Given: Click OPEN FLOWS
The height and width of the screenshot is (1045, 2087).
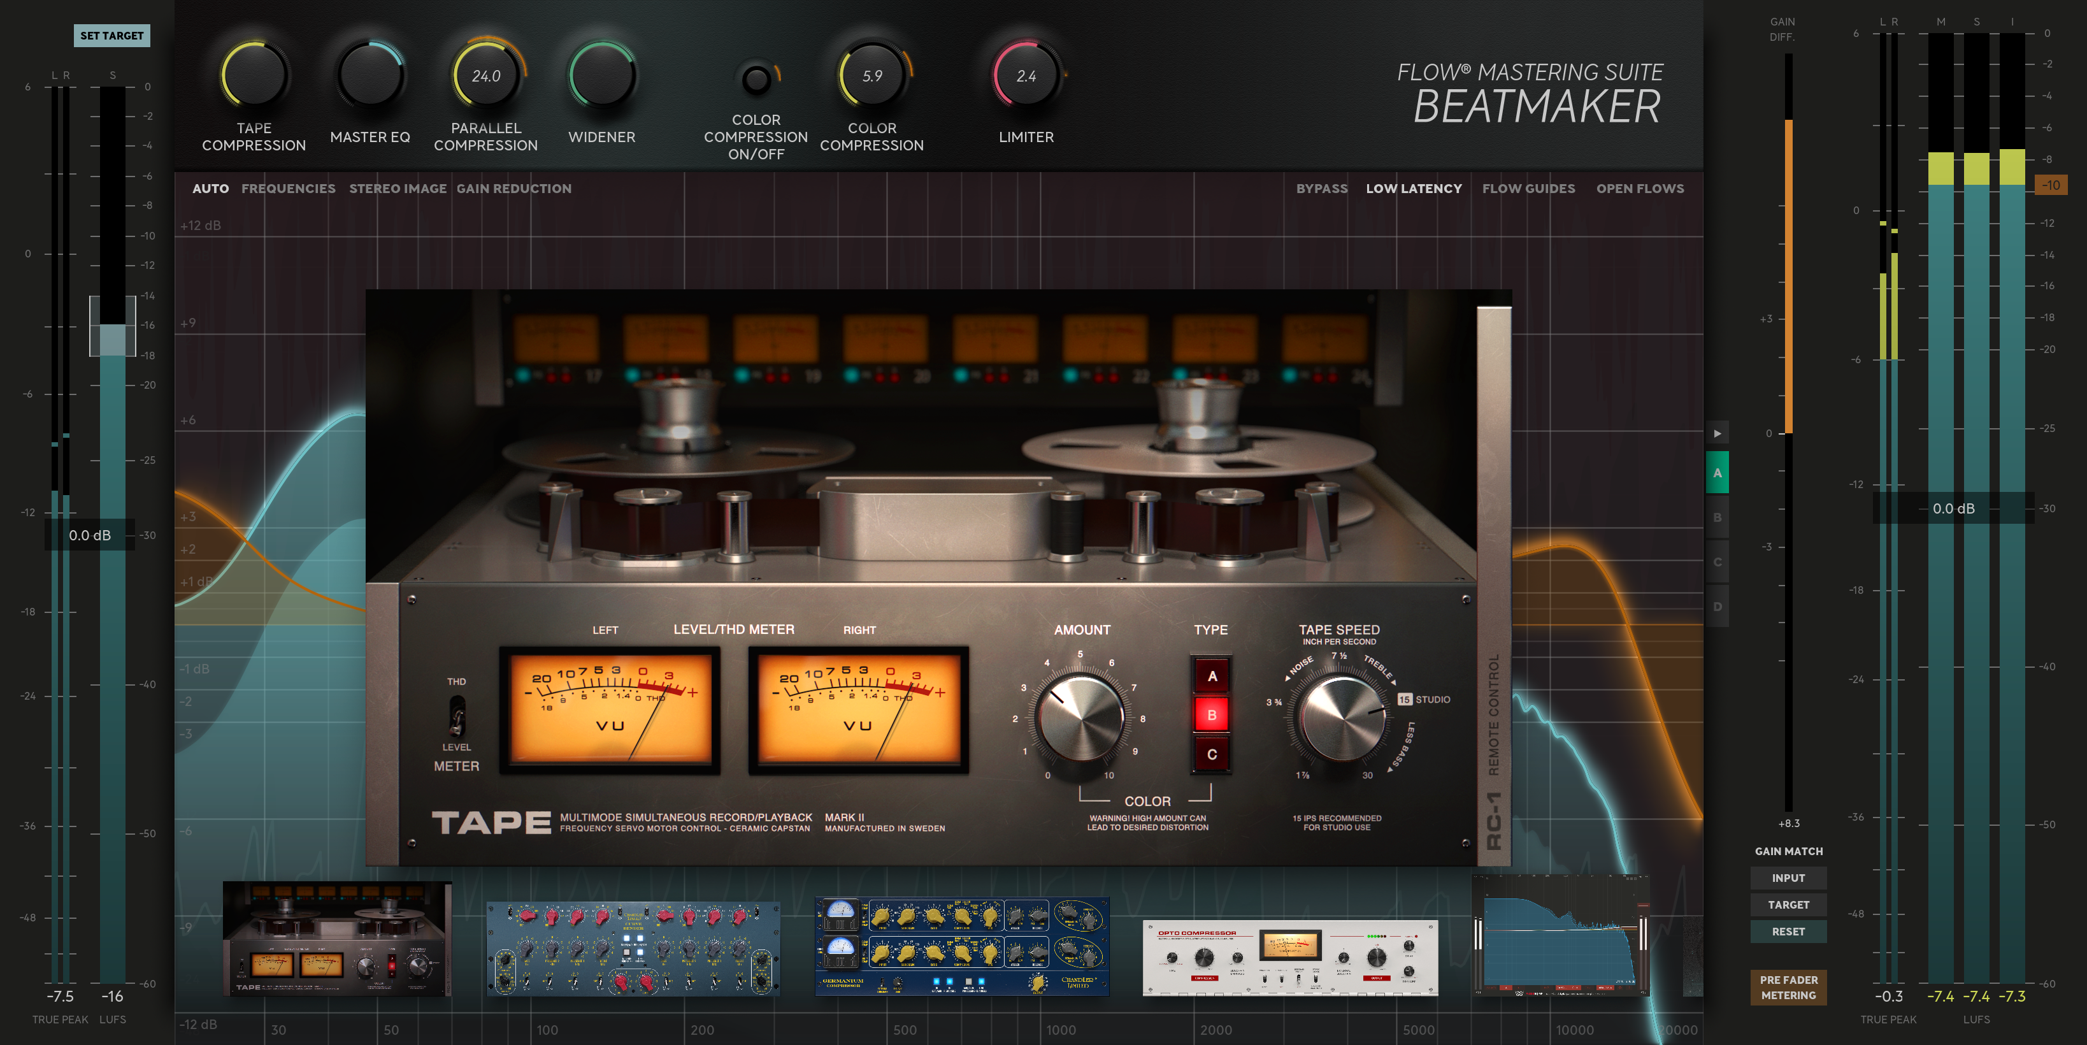Looking at the screenshot, I should (1640, 189).
